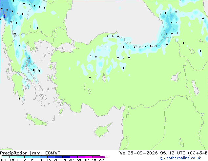Image resolution: width=208 pixels, height=161 pixels.
Task: Click the '06..12 UTC' time text
Action: [x=172, y=153]
